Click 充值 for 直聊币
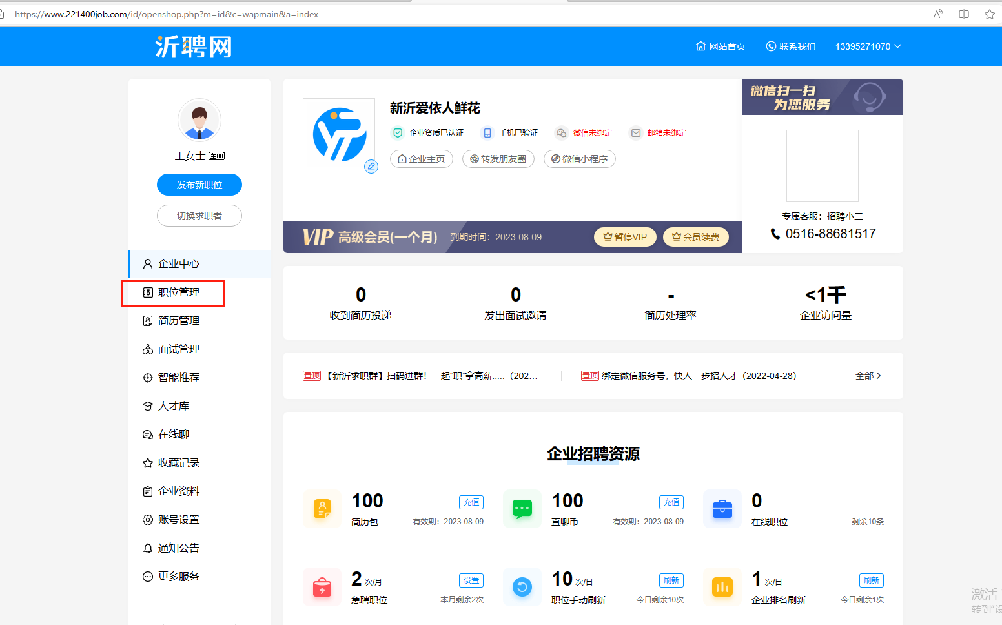Viewport: 1002px width, 625px height. point(671,502)
